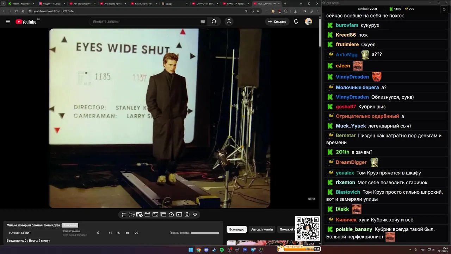Bookmark this page with the star
Image resolution: width=451 pixels, height=254 pixels.
point(258,11)
